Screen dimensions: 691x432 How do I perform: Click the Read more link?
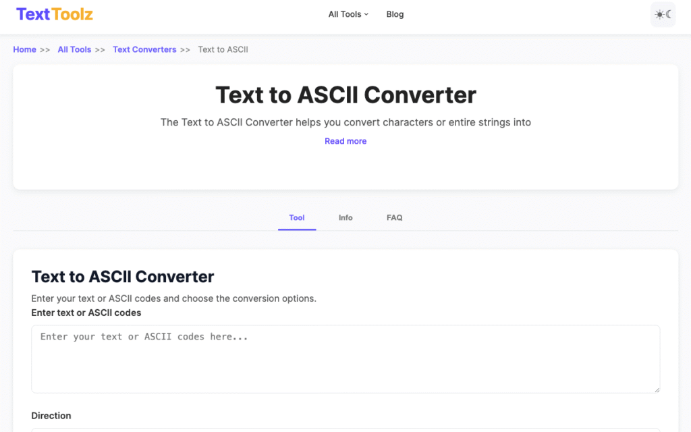click(345, 141)
